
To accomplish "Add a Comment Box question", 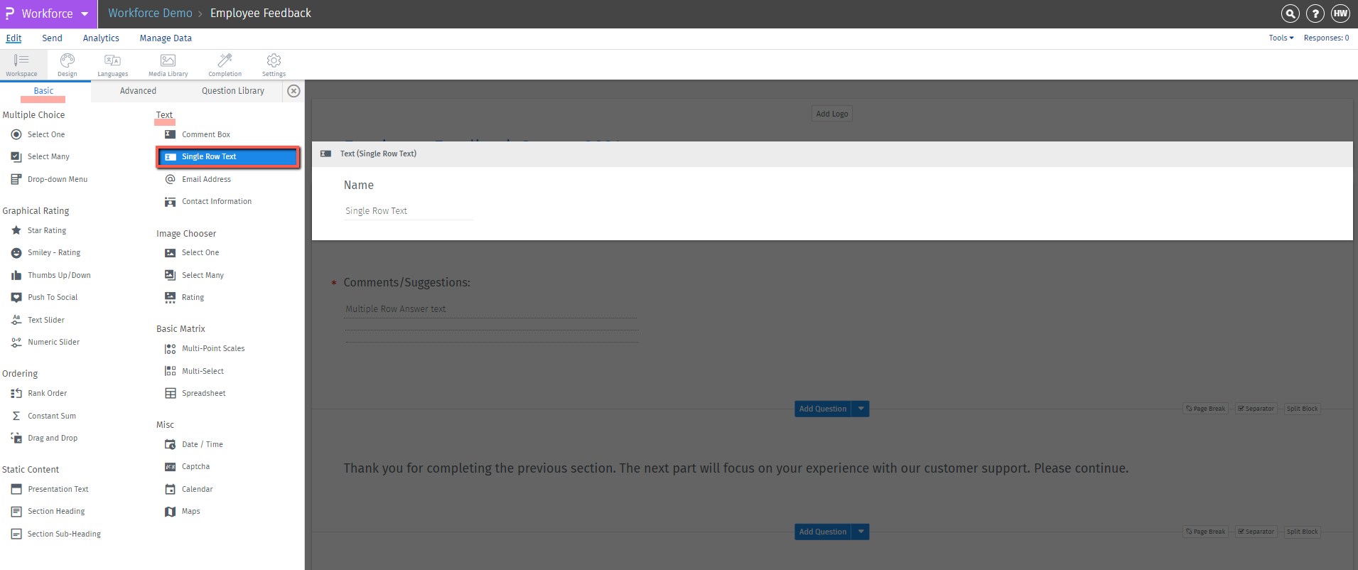I will coord(198,134).
